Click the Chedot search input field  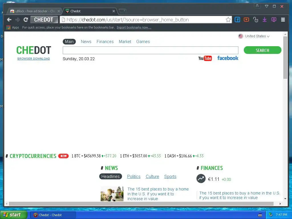coord(151,50)
